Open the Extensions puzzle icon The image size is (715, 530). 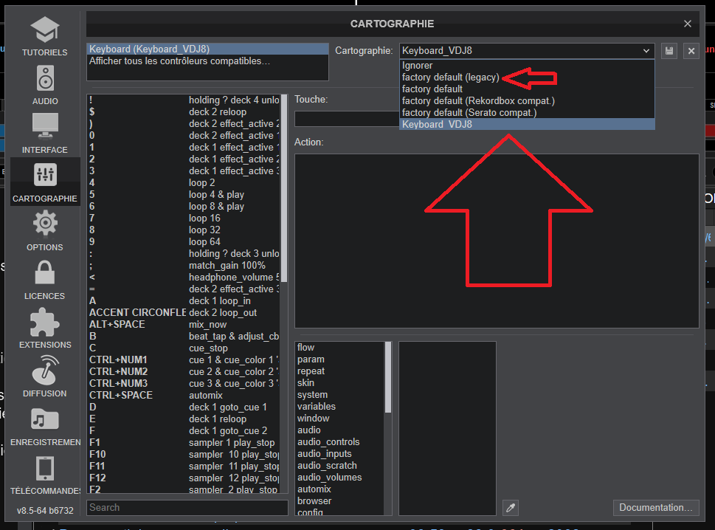coord(45,322)
